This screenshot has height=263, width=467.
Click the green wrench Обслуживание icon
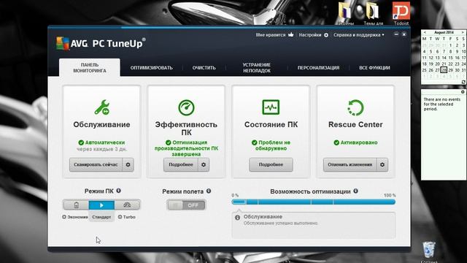point(102,107)
